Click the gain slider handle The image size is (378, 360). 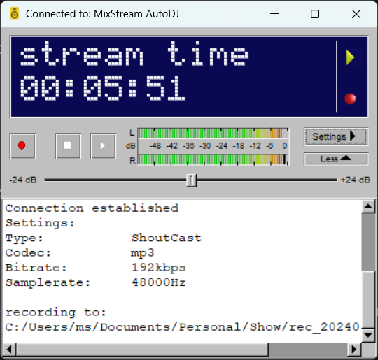(x=191, y=180)
